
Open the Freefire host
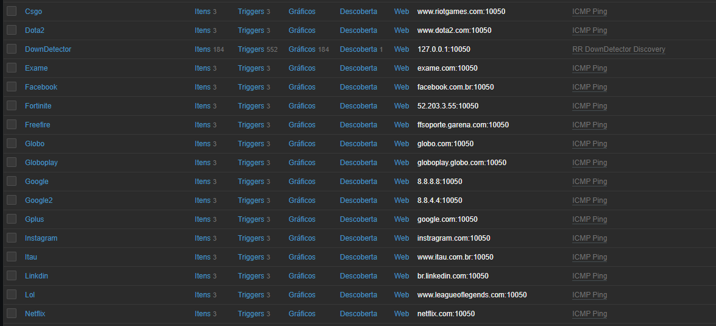(37, 125)
